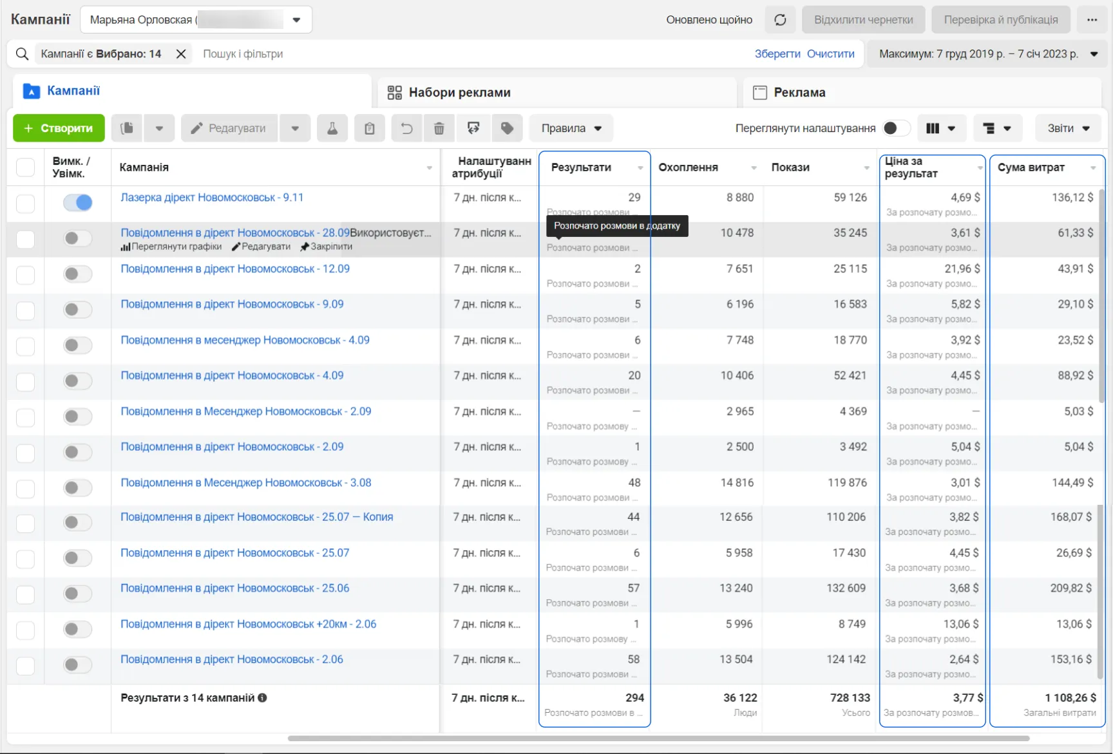Check the select-all campaigns checkbox

[25, 167]
